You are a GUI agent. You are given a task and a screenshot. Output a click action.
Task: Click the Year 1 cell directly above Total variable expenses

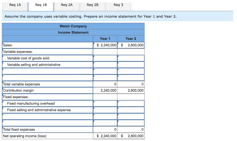pos(105,78)
